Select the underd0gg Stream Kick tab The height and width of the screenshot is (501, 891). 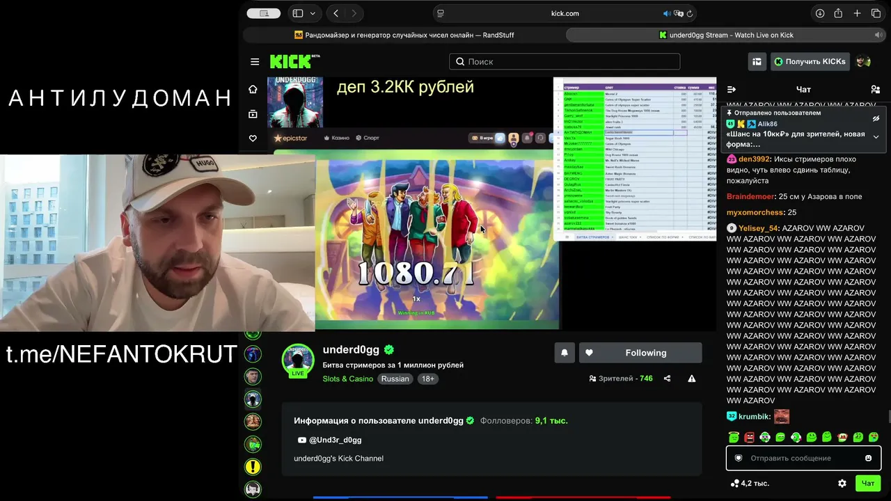(725, 35)
